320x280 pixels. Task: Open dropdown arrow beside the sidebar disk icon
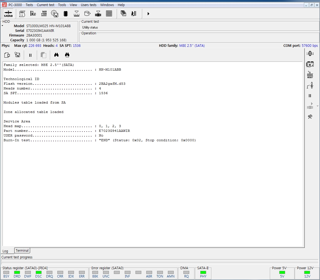tap(318, 106)
